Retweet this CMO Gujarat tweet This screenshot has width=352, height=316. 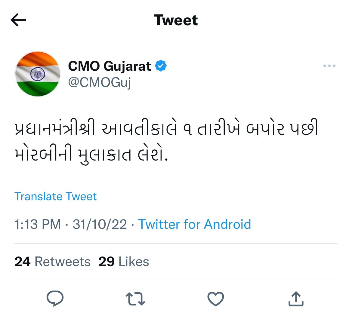point(135,299)
